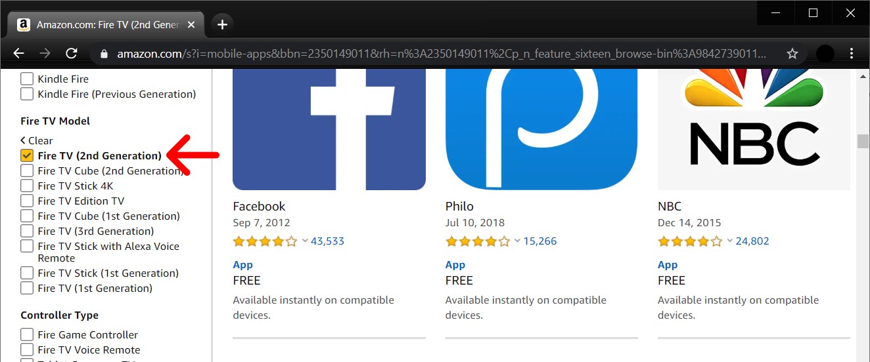Close the Amazon browser tab

click(191, 25)
